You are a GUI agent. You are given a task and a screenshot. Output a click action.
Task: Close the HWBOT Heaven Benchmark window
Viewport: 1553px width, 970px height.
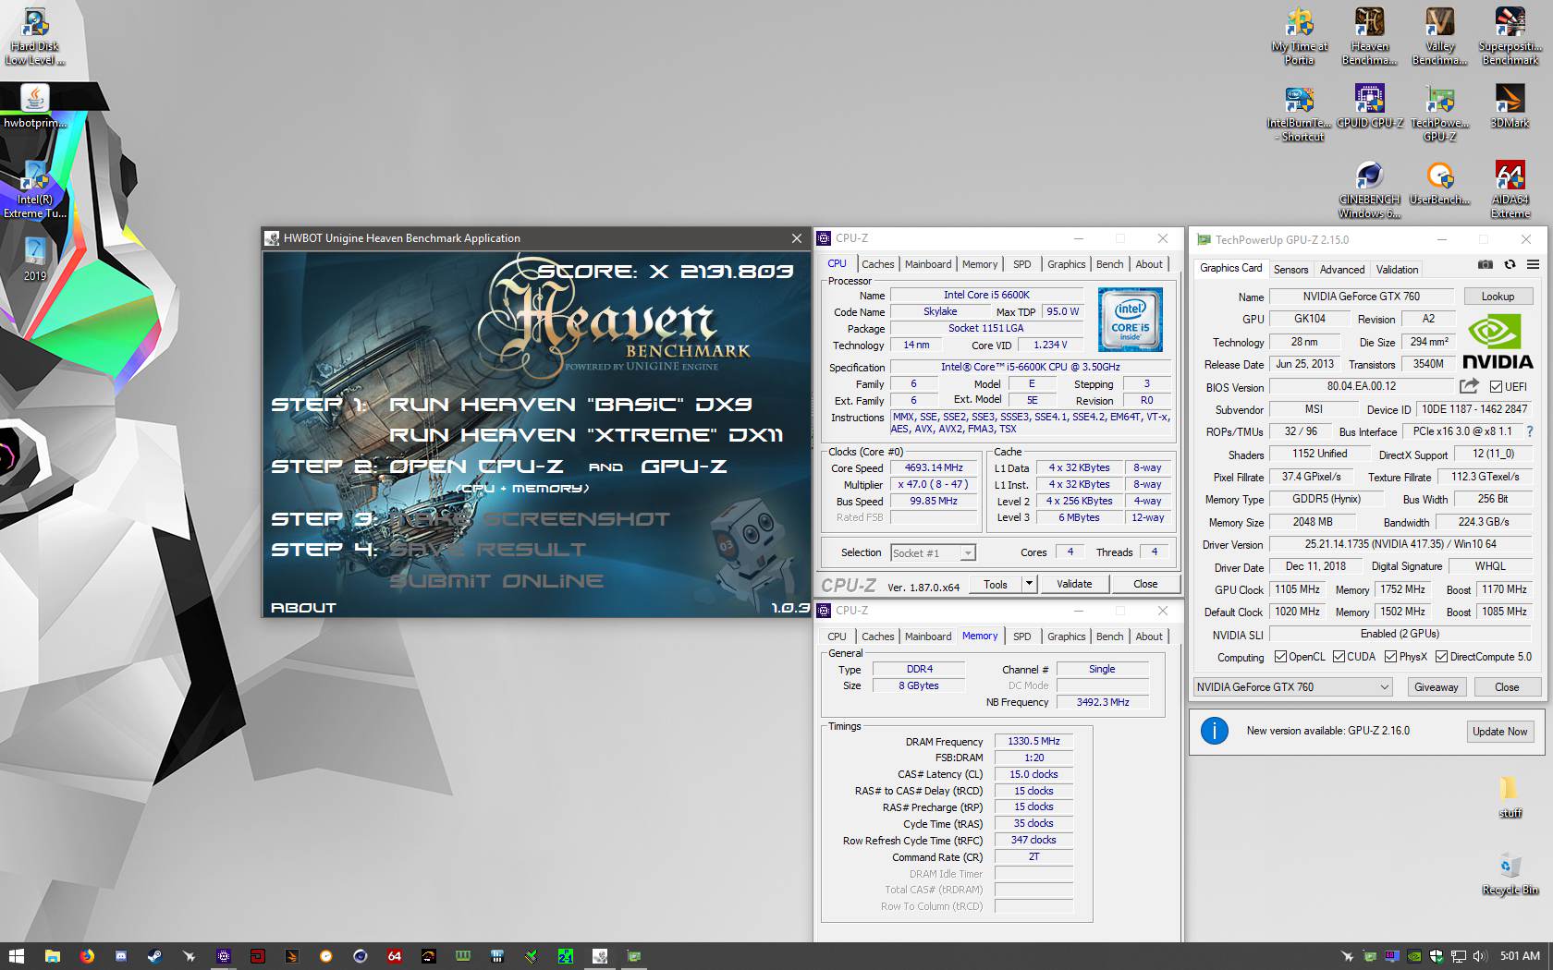point(797,238)
